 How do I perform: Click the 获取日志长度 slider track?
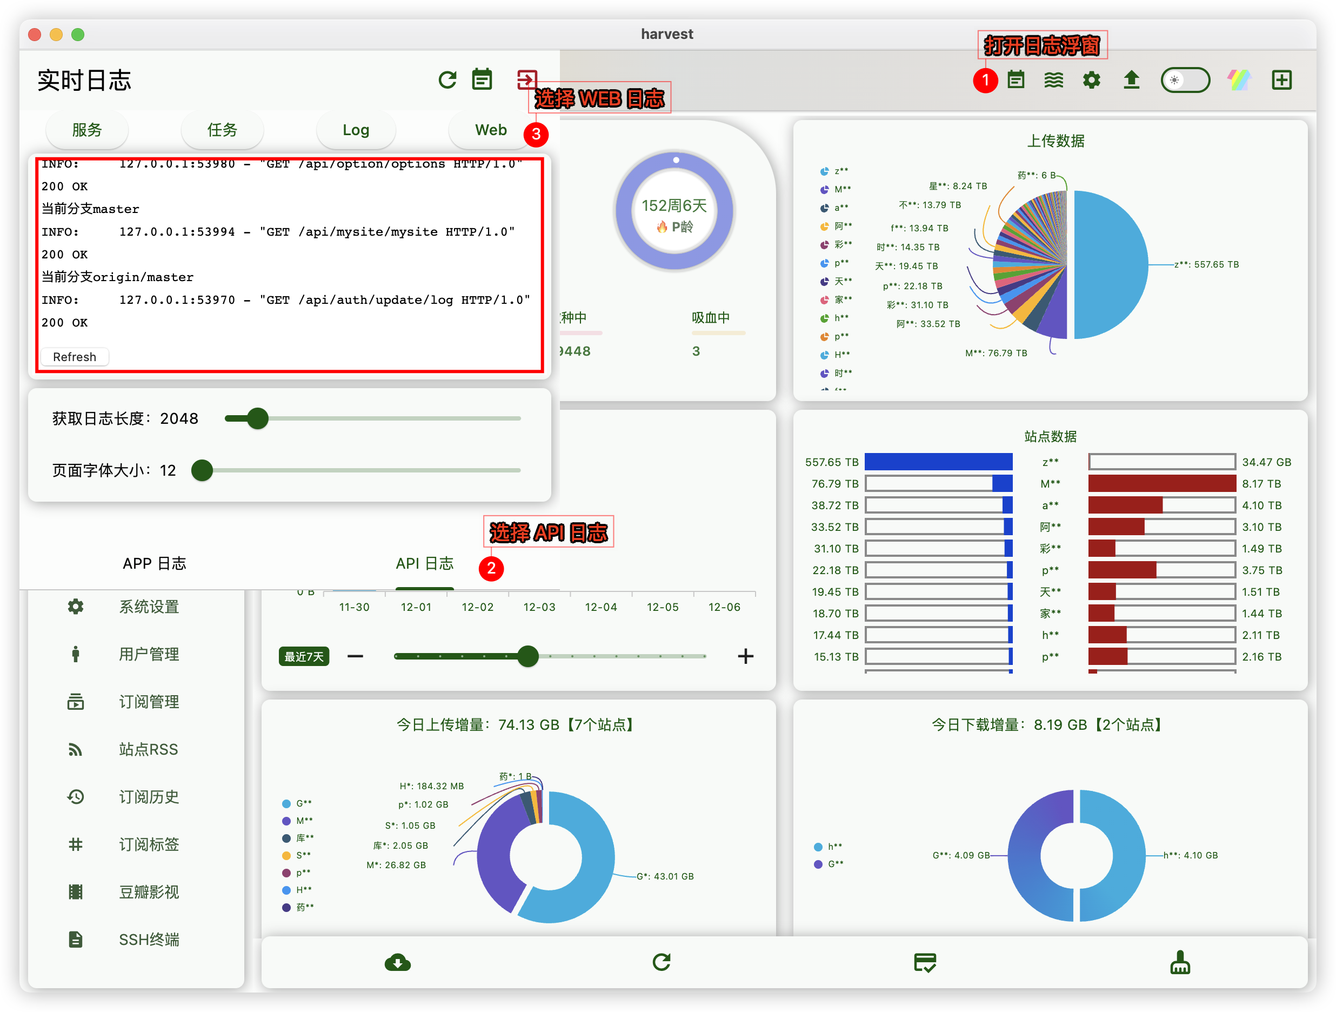372,419
